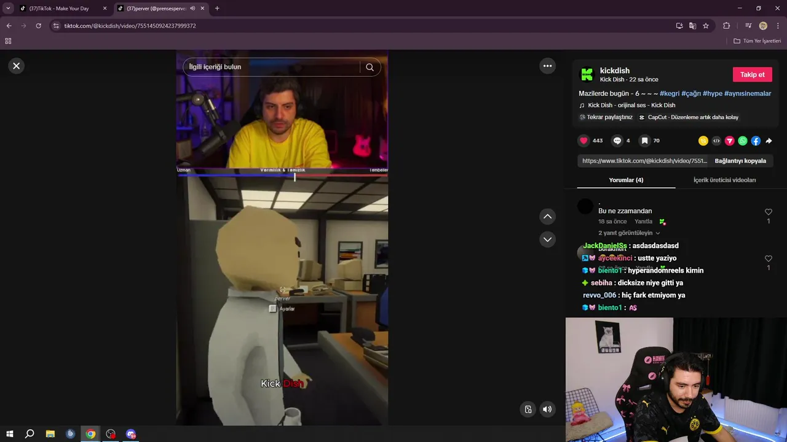Click the embed code share icon
Screen dimensions: 787x442
pyautogui.click(x=716, y=141)
